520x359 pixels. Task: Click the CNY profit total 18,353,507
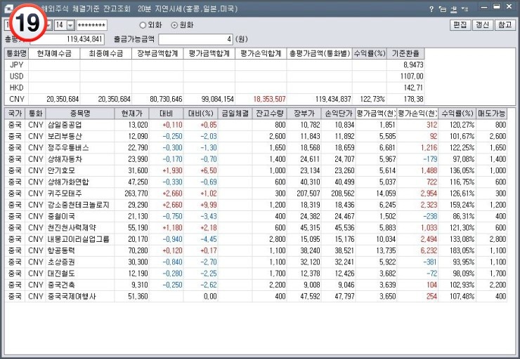(x=269, y=99)
